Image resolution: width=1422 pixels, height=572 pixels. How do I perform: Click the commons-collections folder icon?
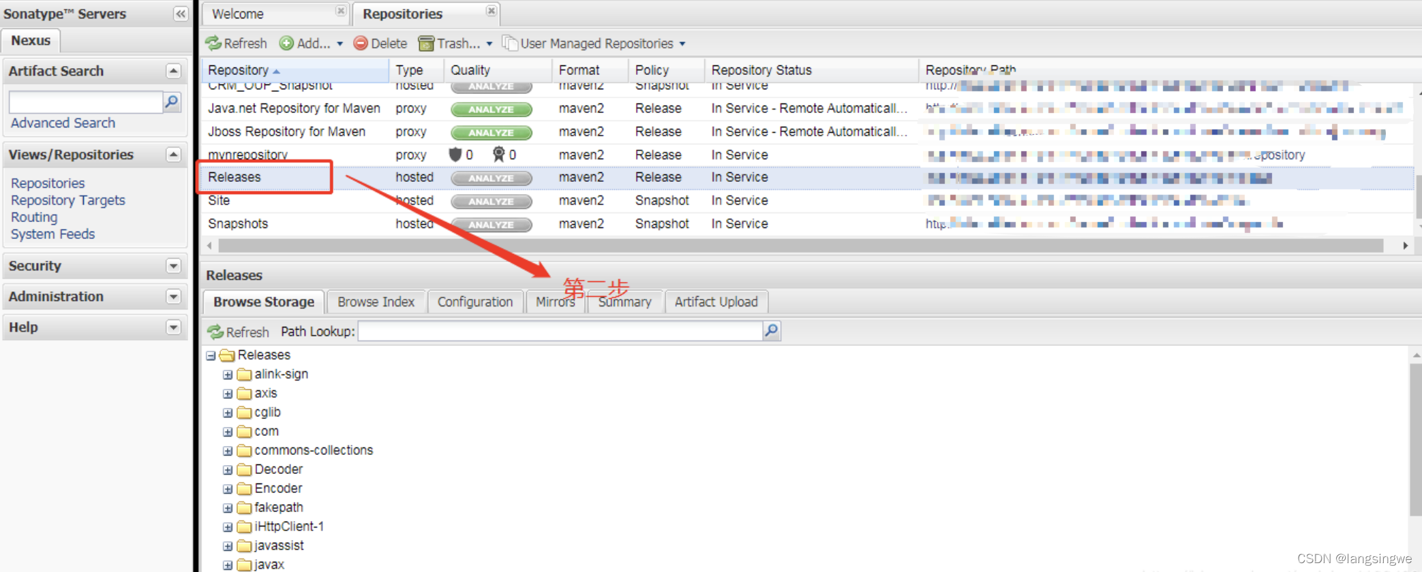click(x=244, y=451)
